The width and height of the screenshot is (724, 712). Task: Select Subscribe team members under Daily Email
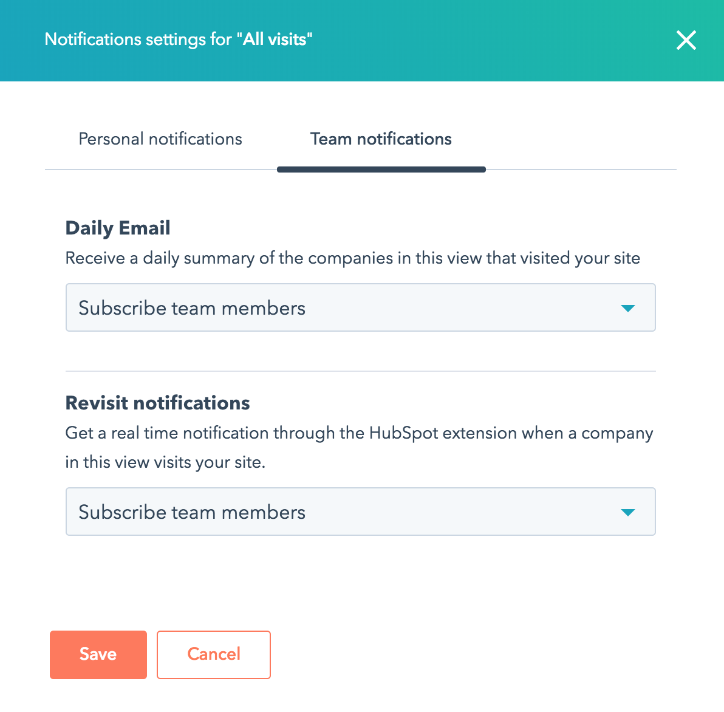(x=192, y=307)
